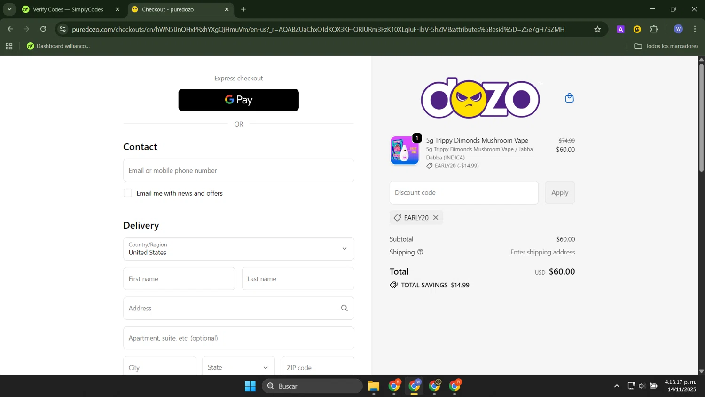Screen dimensions: 705x397
Task: Click the yellow smiley extension icon
Action: pos(637,29)
